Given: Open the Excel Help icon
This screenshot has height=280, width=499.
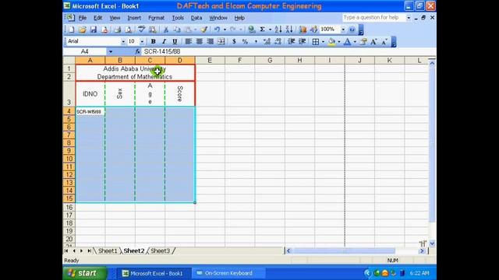Looking at the screenshot, I should pyautogui.click(x=352, y=30).
